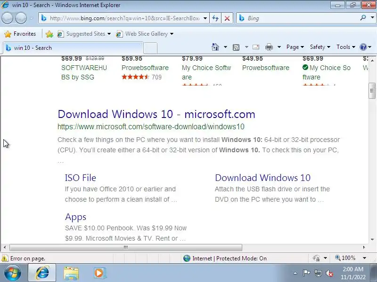Expand address bar autocomplete dropdown arrow
Image resolution: width=377 pixels, height=282 pixels.
(x=205, y=18)
